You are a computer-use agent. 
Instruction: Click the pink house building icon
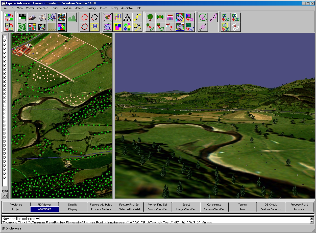click(170, 17)
